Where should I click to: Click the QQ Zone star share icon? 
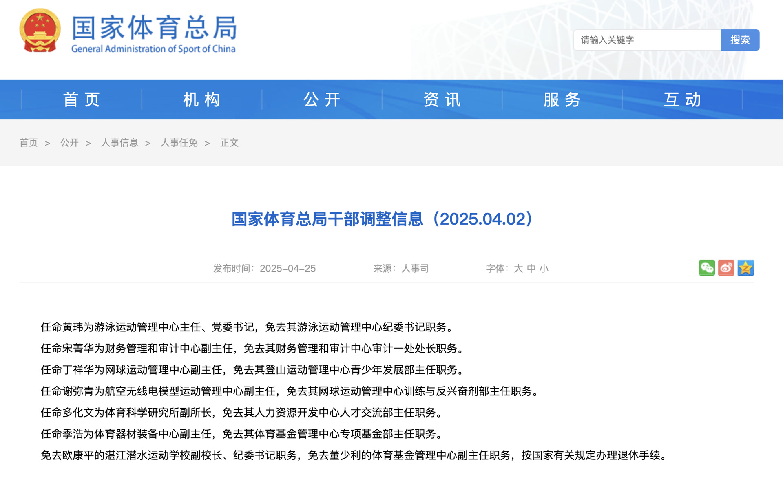745,268
